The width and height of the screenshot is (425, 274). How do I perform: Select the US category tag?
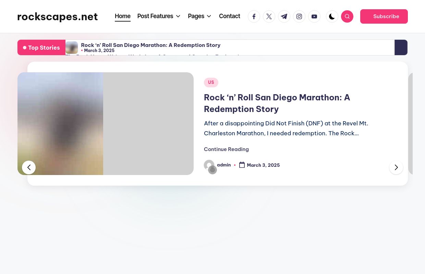pyautogui.click(x=211, y=83)
